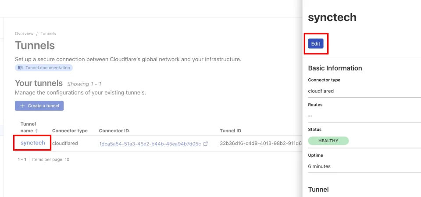This screenshot has width=421, height=197.
Task: Sort by Tunnel name arrow icon
Action: coord(37,131)
